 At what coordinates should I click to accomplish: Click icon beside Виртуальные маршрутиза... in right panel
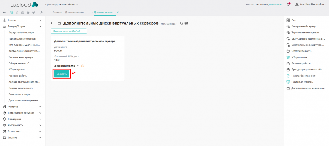[x=288, y=45]
